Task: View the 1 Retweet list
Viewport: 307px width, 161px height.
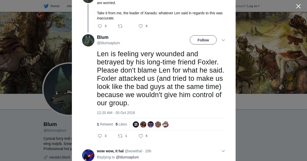Action: 105,124
